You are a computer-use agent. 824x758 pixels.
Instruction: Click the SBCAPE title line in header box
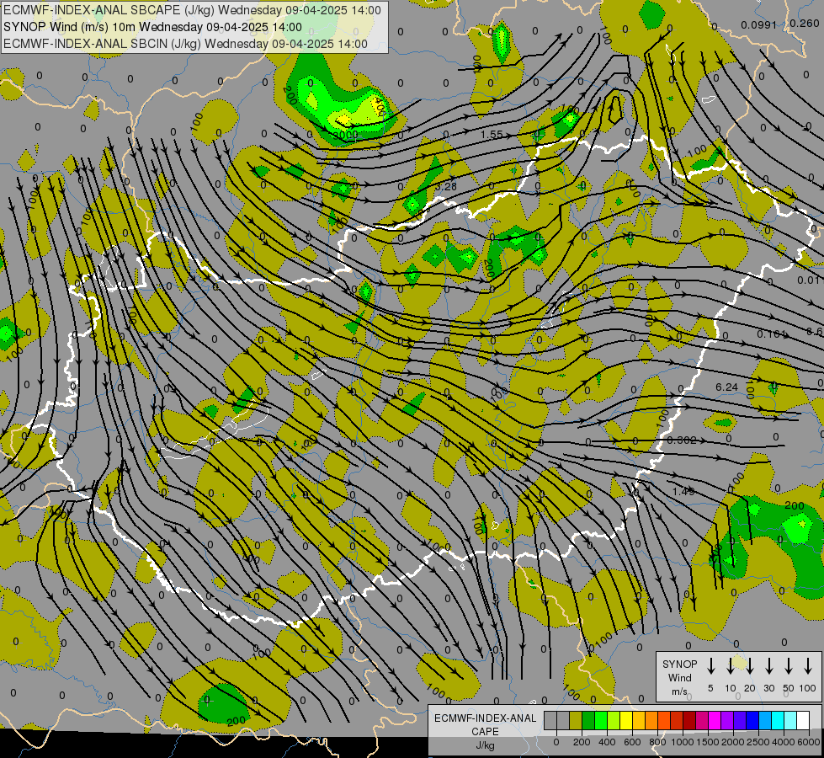click(x=193, y=10)
